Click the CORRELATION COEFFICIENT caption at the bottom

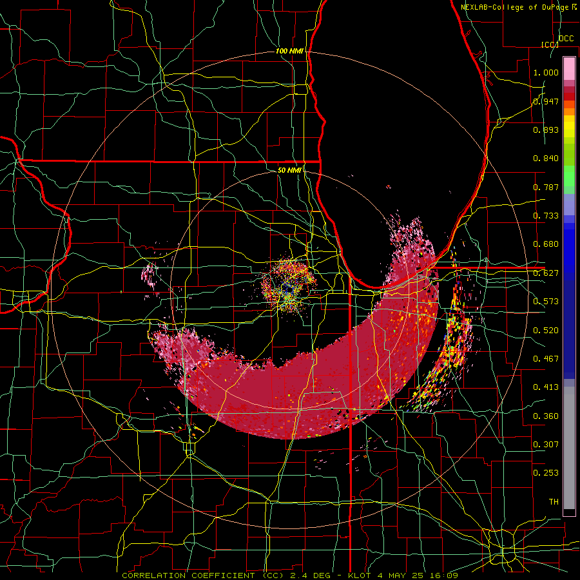point(290,575)
